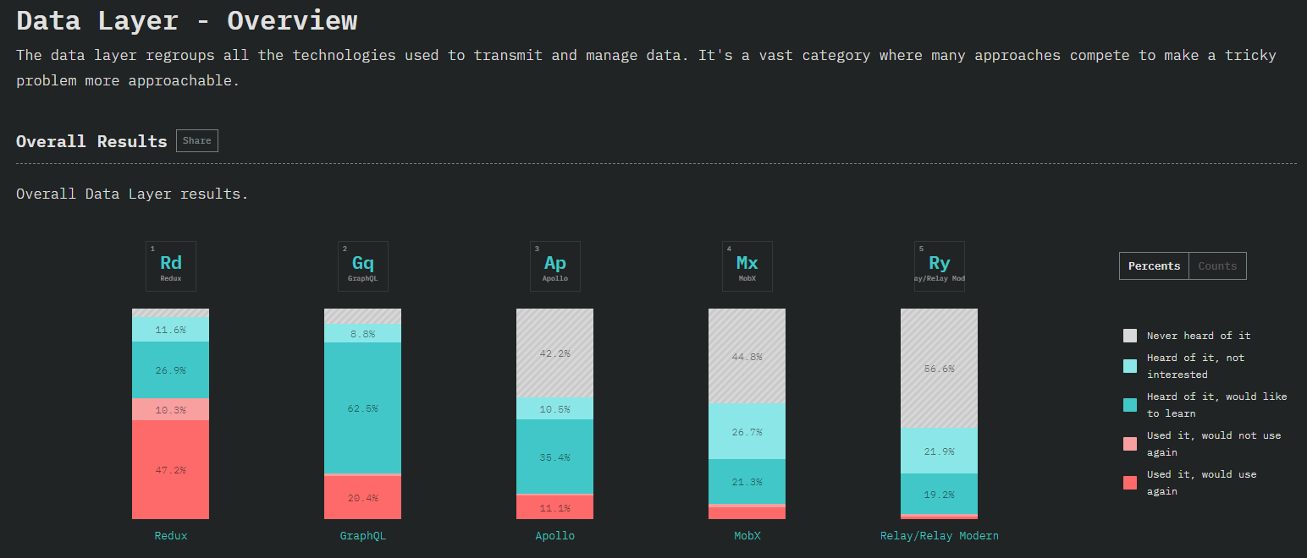Open the Redux label link below chart
Viewport: 1307px width, 558px height.
171,536
